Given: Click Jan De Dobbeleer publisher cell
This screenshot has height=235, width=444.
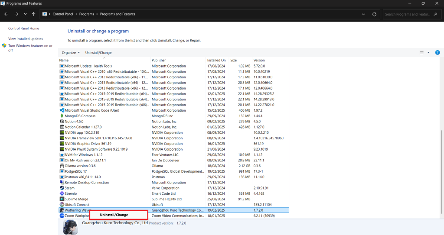Looking at the screenshot, I should click(x=165, y=160).
